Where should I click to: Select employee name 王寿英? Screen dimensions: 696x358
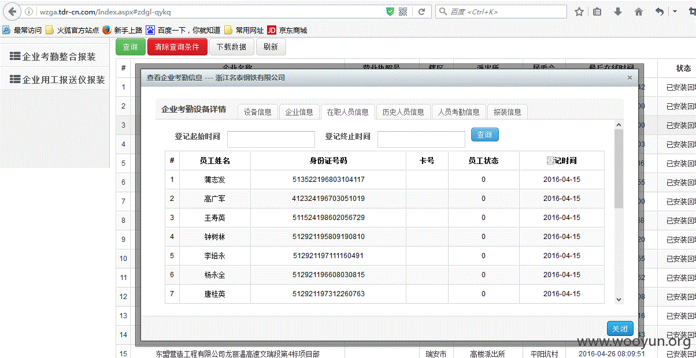(x=215, y=218)
